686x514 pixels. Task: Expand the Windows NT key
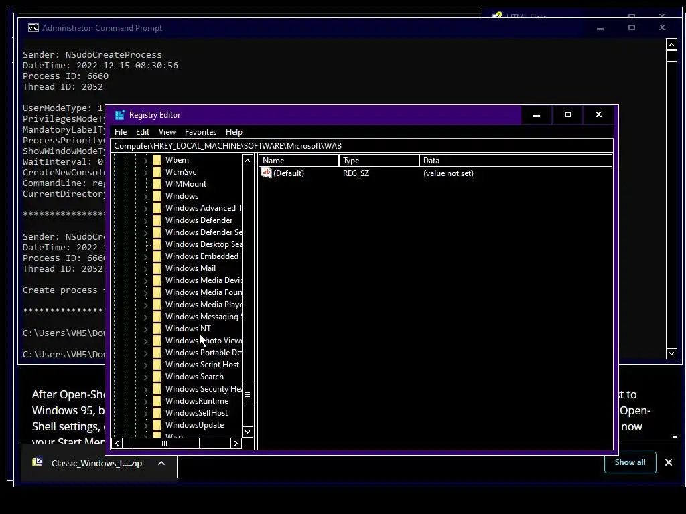tap(145, 329)
